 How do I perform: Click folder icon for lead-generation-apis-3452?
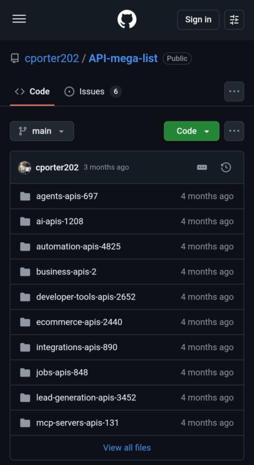tap(25, 398)
